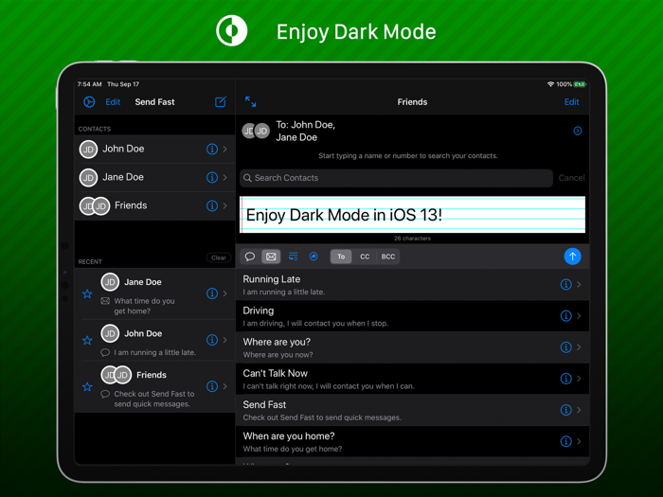Open Driving row chevron
Screen dimensions: 663x497
[x=579, y=315]
